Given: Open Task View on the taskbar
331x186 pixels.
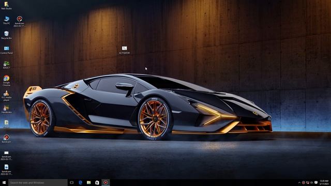Looking at the screenshot, I should (x=72, y=182).
